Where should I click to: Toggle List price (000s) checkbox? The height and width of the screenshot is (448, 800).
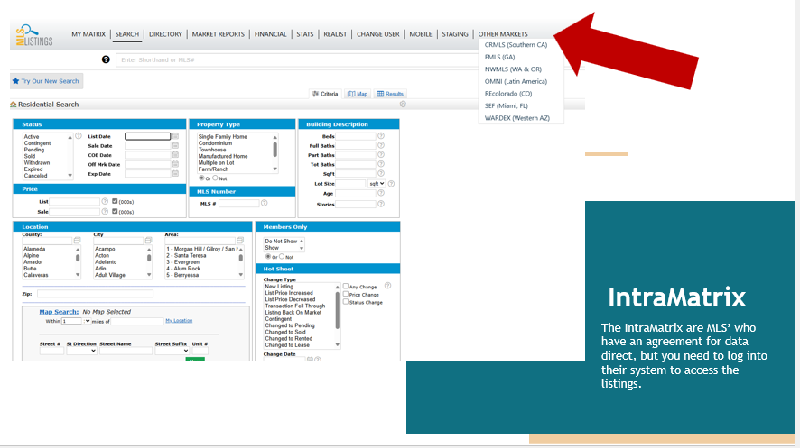pyautogui.click(x=115, y=201)
